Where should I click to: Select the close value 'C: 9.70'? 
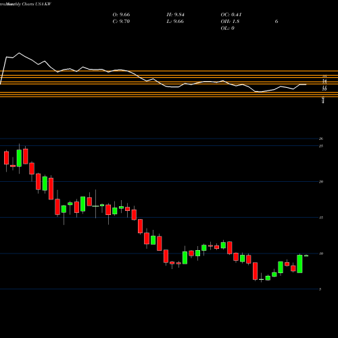point(121,22)
